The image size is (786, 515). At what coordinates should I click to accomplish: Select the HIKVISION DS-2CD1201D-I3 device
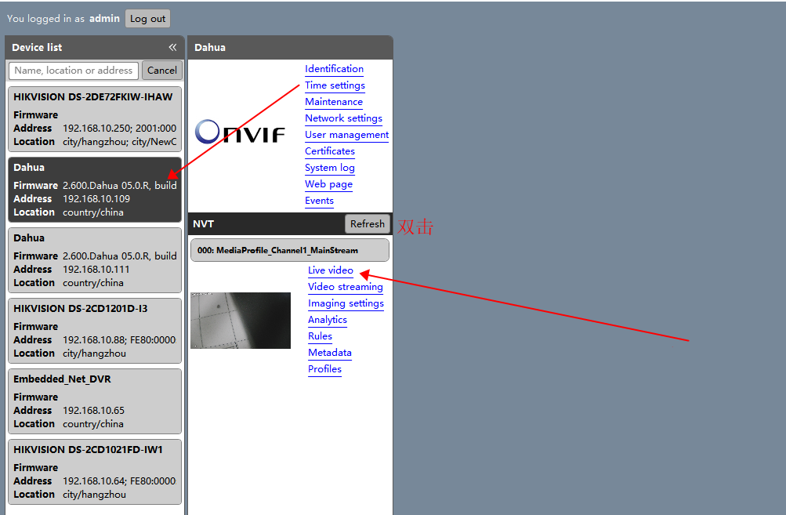95,331
